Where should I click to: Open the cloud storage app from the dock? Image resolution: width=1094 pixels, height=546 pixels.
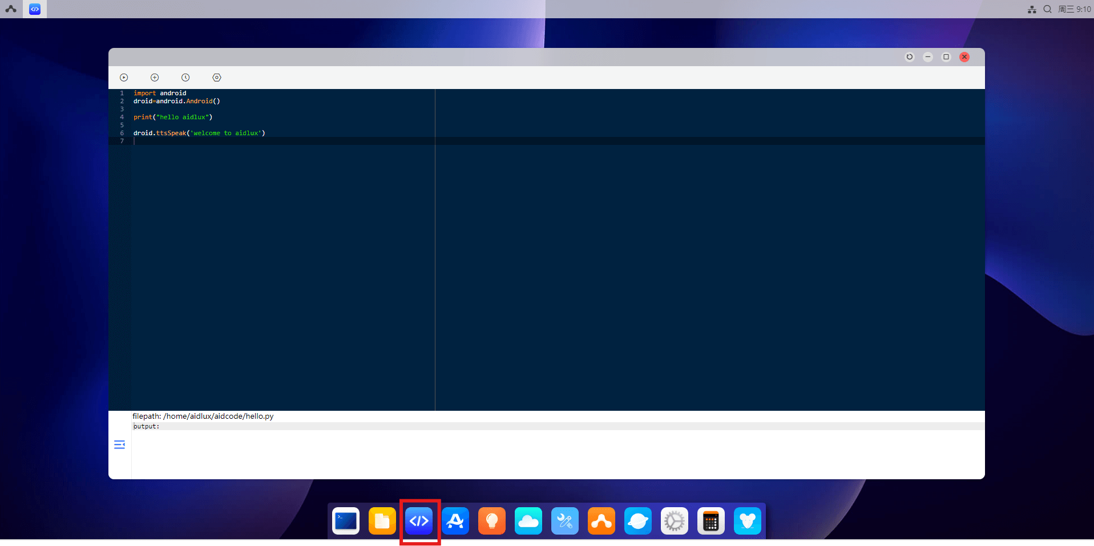coord(528,521)
